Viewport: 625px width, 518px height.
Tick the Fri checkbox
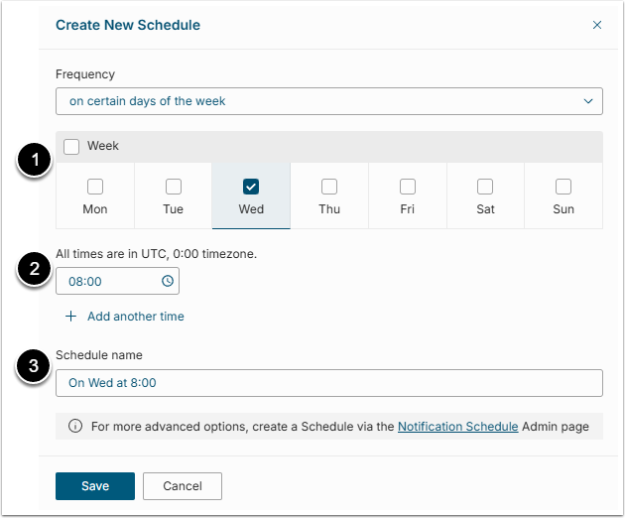pos(407,186)
